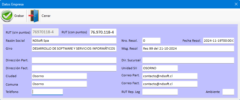This screenshot has width=240, height=100.
Task: Click the RUT Rep. Leg label
Action: [x=131, y=92]
